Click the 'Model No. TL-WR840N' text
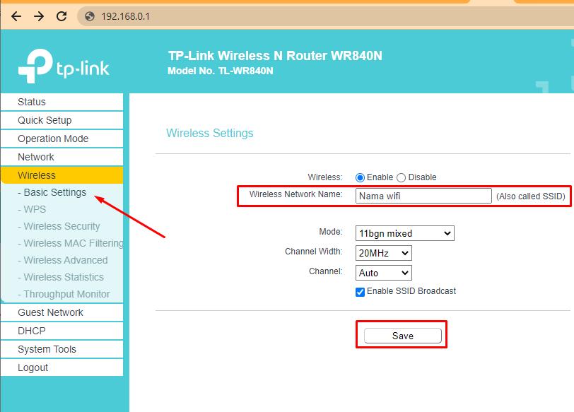574x412 pixels. 221,71
